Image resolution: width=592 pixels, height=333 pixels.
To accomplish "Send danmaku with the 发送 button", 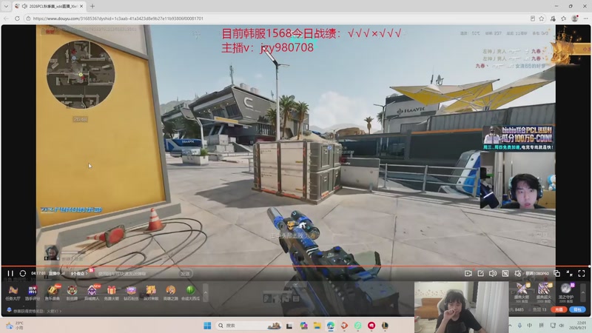I will pos(185,274).
